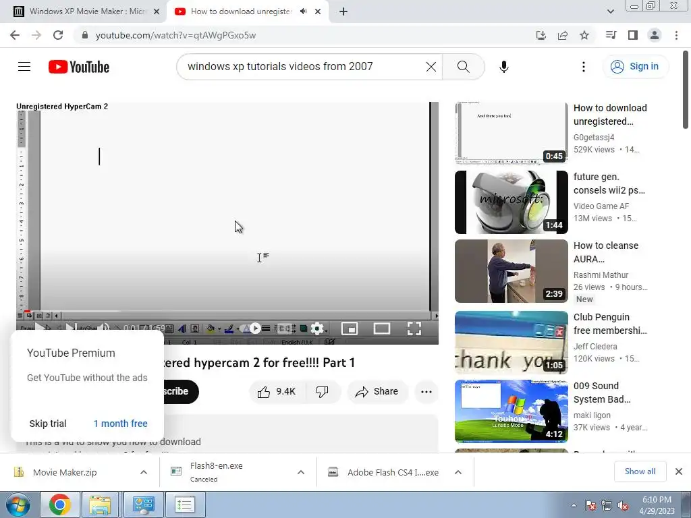Choose 1 month free offer
This screenshot has height=518, width=691.
point(120,424)
